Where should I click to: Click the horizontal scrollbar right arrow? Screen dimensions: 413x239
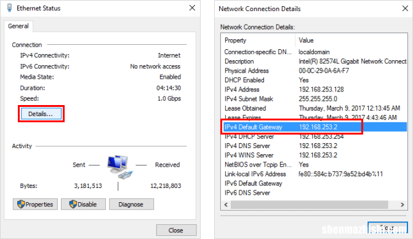click(x=402, y=205)
